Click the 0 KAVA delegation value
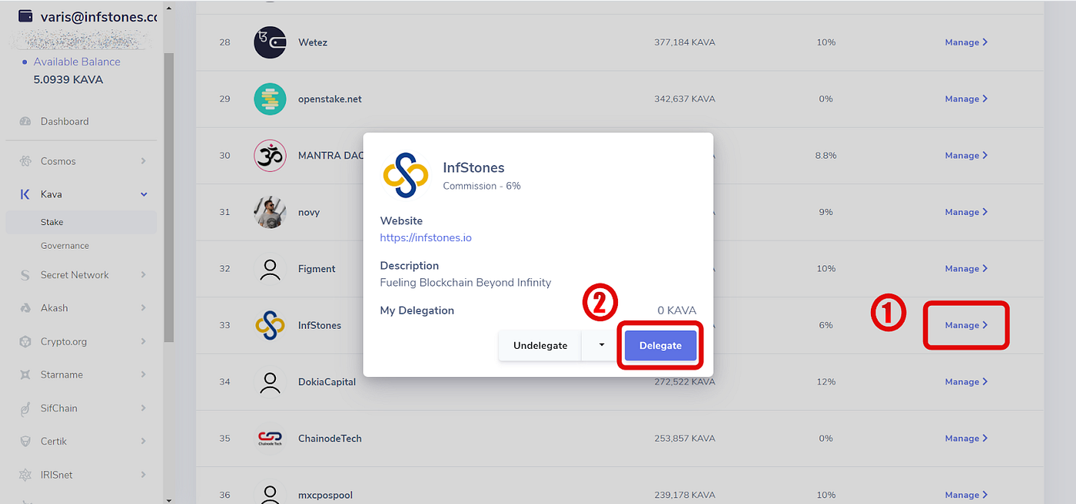1076x504 pixels. click(x=676, y=310)
